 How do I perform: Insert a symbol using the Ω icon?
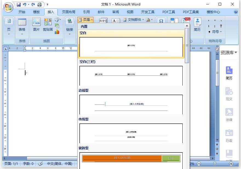coord(161,21)
